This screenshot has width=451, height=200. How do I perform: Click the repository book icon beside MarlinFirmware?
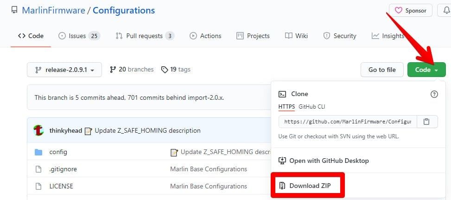pyautogui.click(x=14, y=10)
